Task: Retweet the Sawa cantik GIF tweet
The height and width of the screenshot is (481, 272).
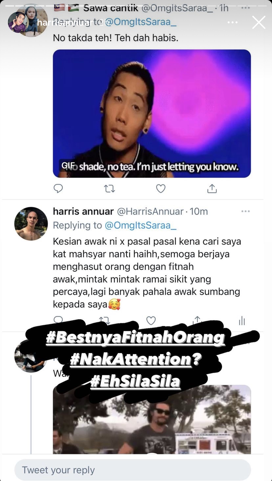Action: 109,188
